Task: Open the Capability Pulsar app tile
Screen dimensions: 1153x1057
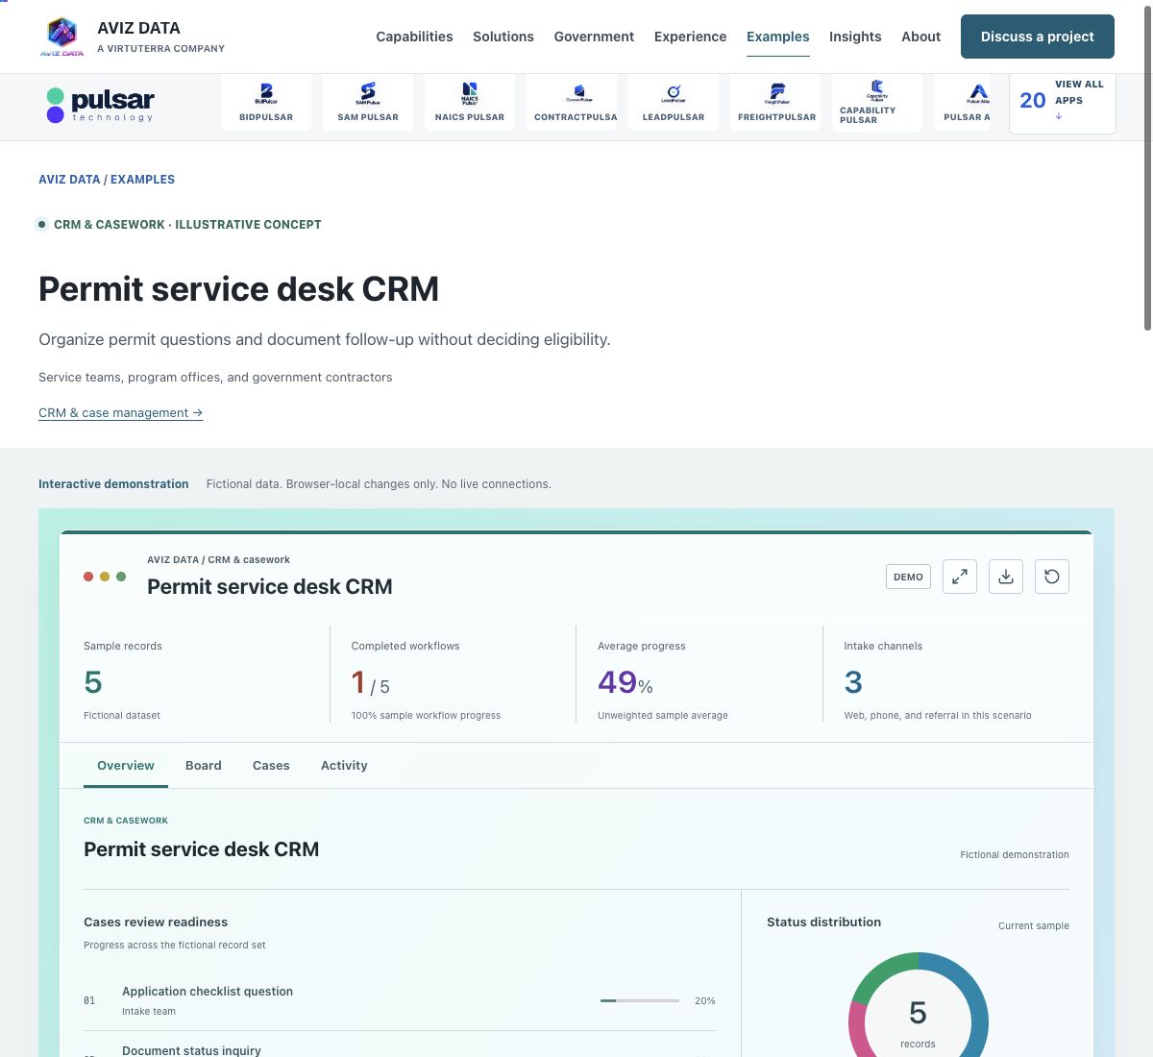Action: [x=877, y=103]
